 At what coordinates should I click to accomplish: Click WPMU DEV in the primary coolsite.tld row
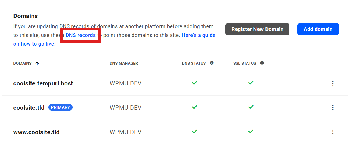click(x=126, y=108)
